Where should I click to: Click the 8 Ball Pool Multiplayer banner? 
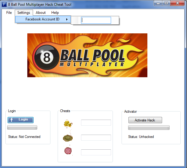(87, 55)
